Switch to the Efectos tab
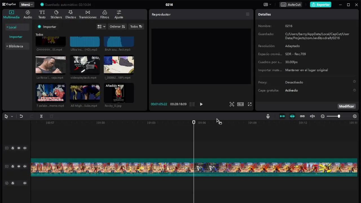The height and width of the screenshot is (203, 361). pyautogui.click(x=71, y=14)
